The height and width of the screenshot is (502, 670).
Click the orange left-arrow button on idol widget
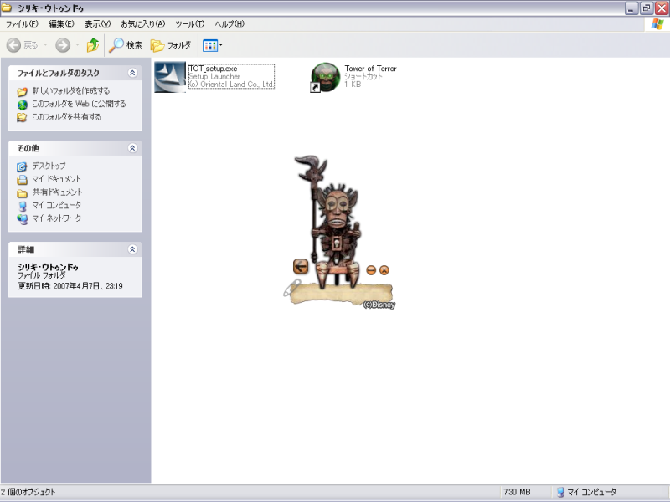coord(301,266)
